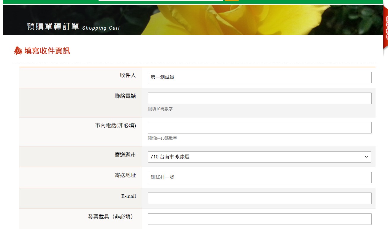Focus the 收件人 recipient name field

259,77
